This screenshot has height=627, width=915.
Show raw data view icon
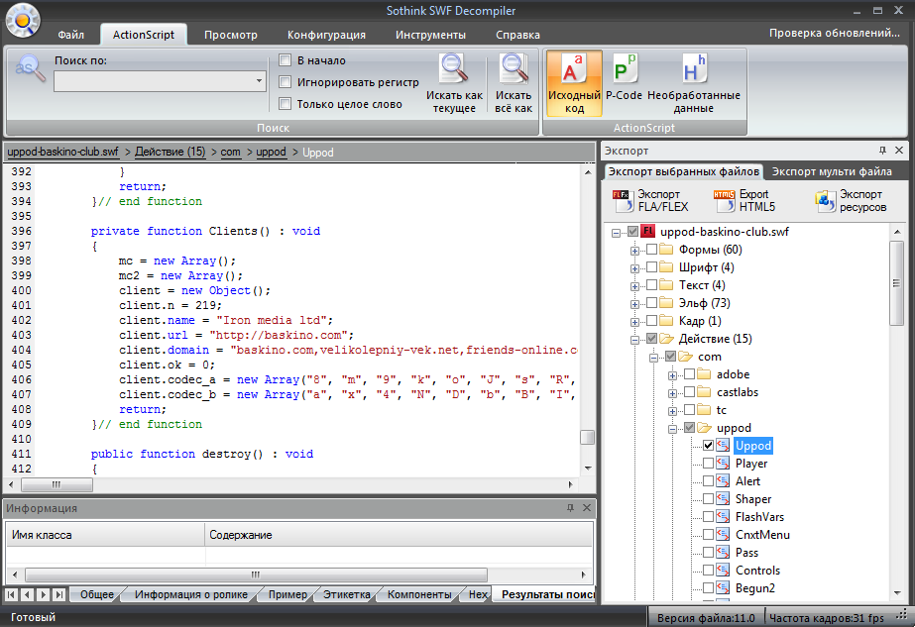(694, 69)
